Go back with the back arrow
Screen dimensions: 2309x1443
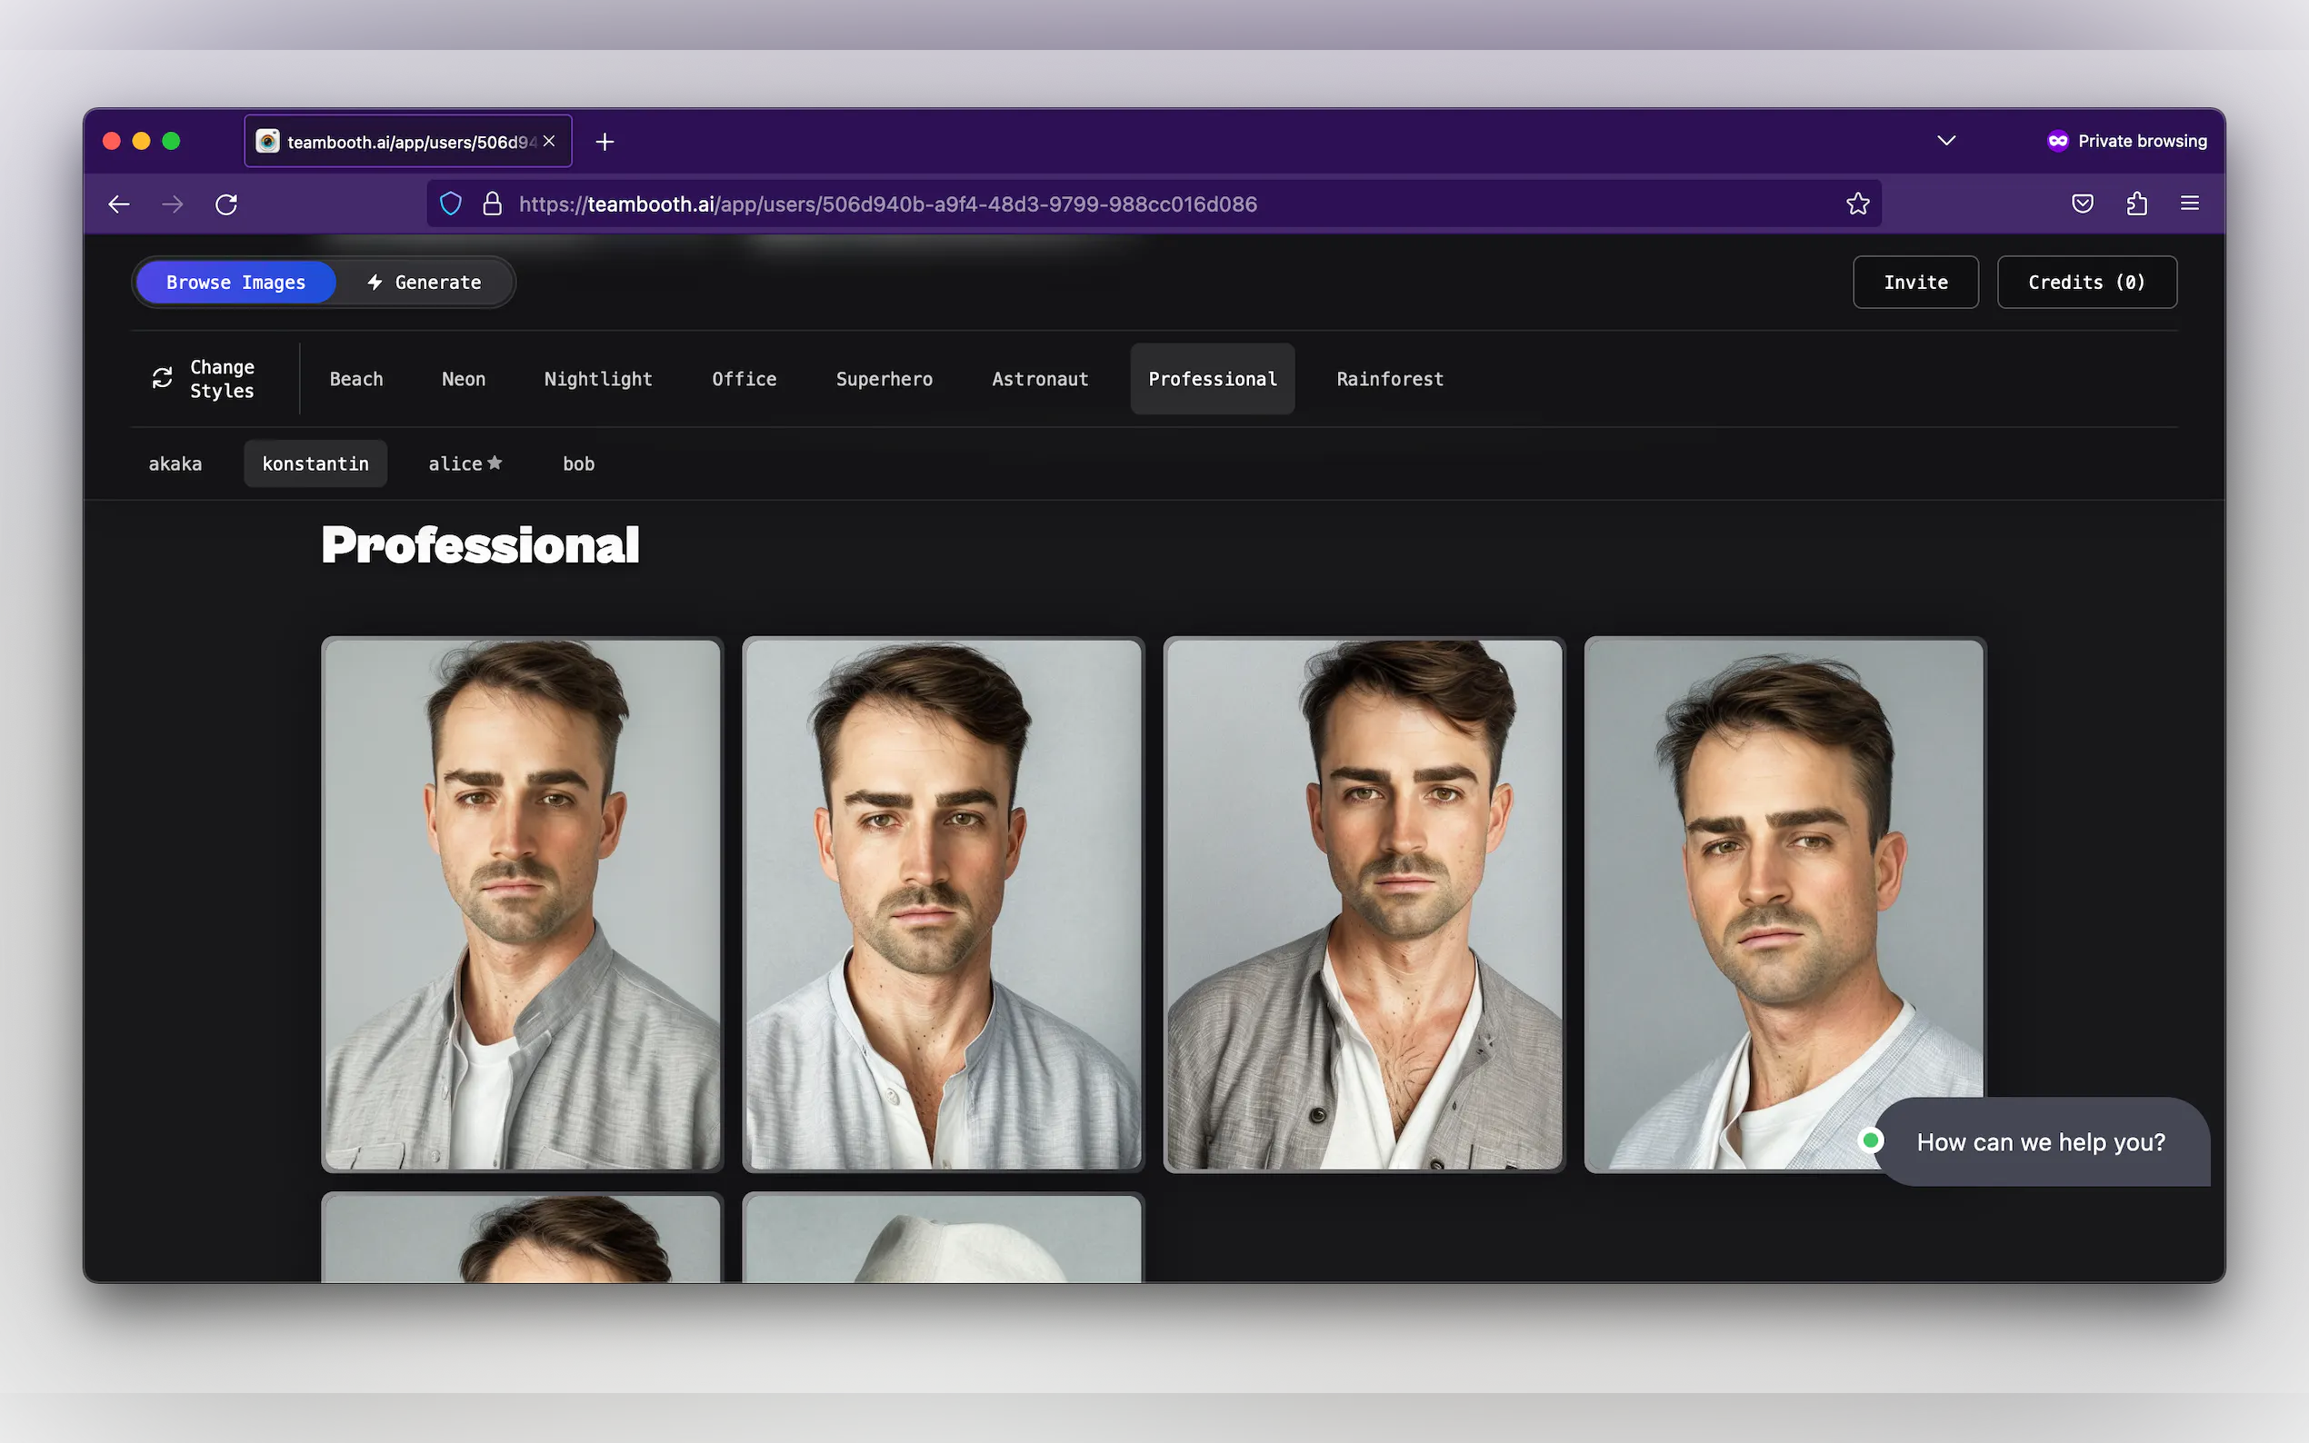click(x=119, y=204)
